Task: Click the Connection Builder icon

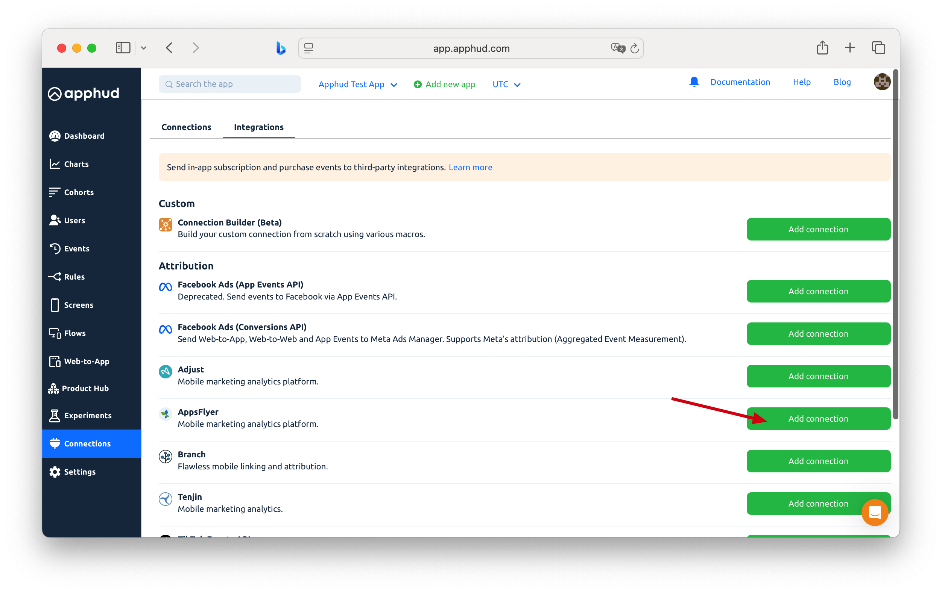Action: (x=166, y=225)
